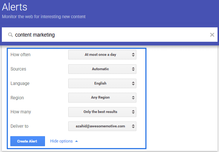Click the Create Alert button

click(28, 141)
